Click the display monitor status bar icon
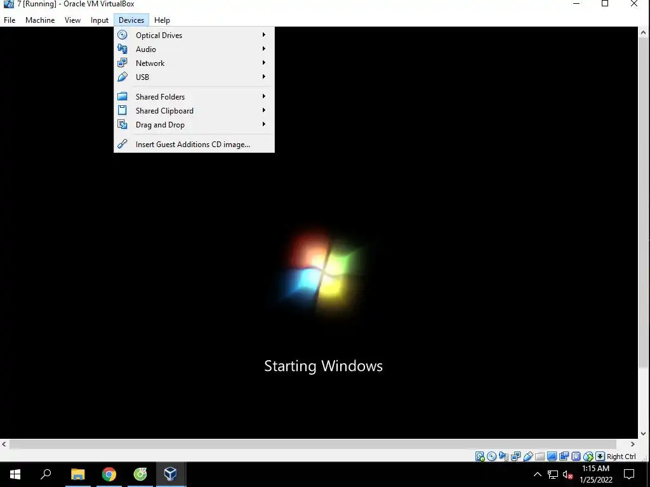This screenshot has height=487, width=650. [x=552, y=457]
